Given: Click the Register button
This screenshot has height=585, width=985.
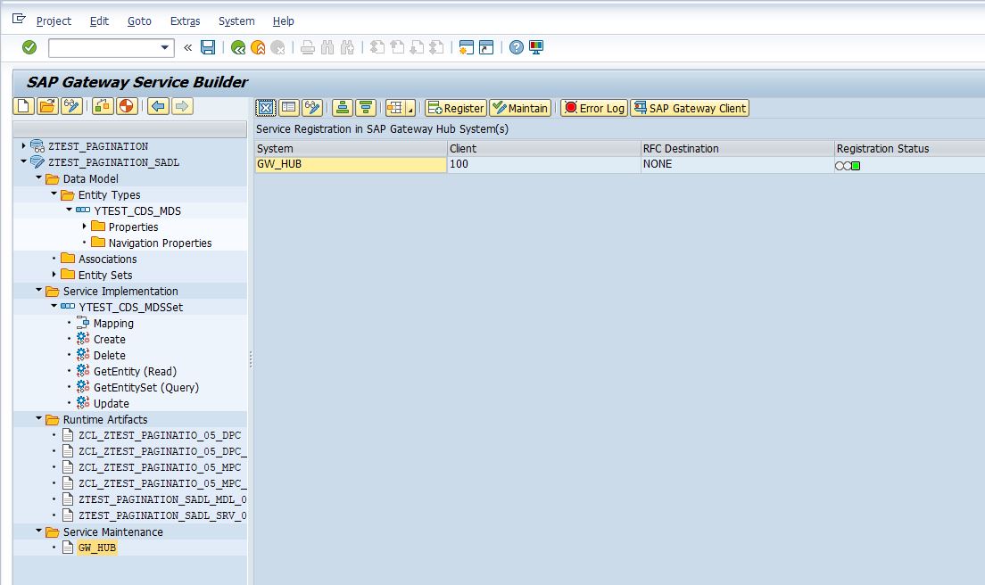Looking at the screenshot, I should click(456, 108).
